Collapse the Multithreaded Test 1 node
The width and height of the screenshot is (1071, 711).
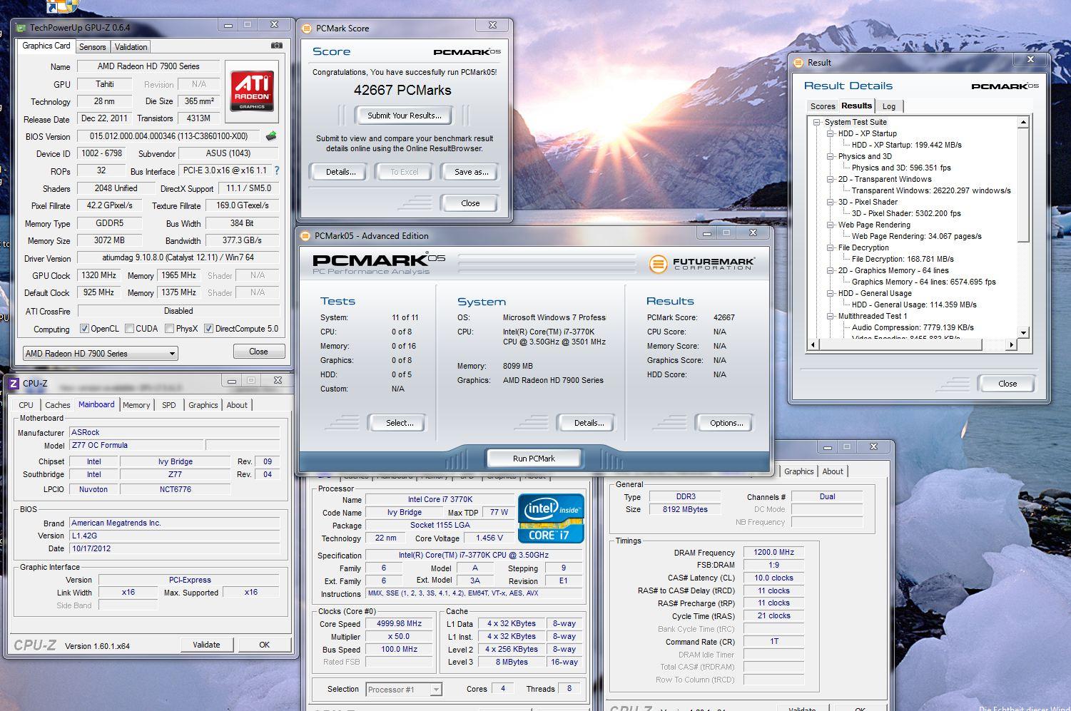click(830, 316)
